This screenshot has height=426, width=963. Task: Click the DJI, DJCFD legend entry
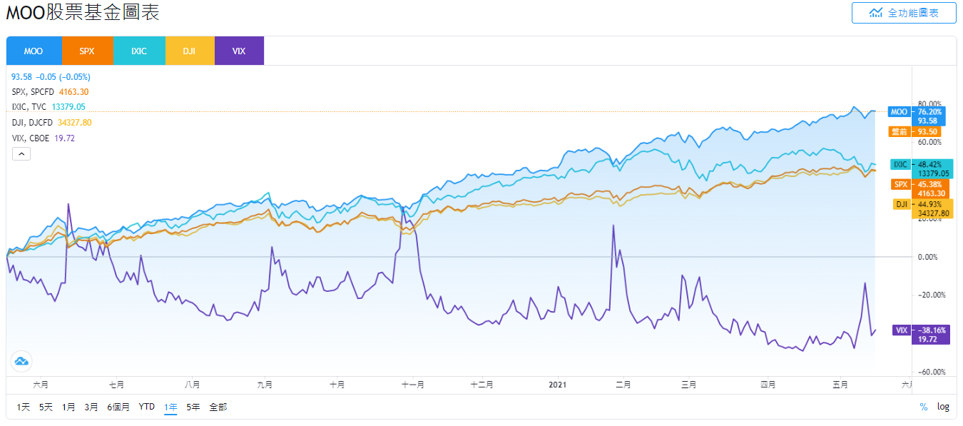click(x=51, y=123)
